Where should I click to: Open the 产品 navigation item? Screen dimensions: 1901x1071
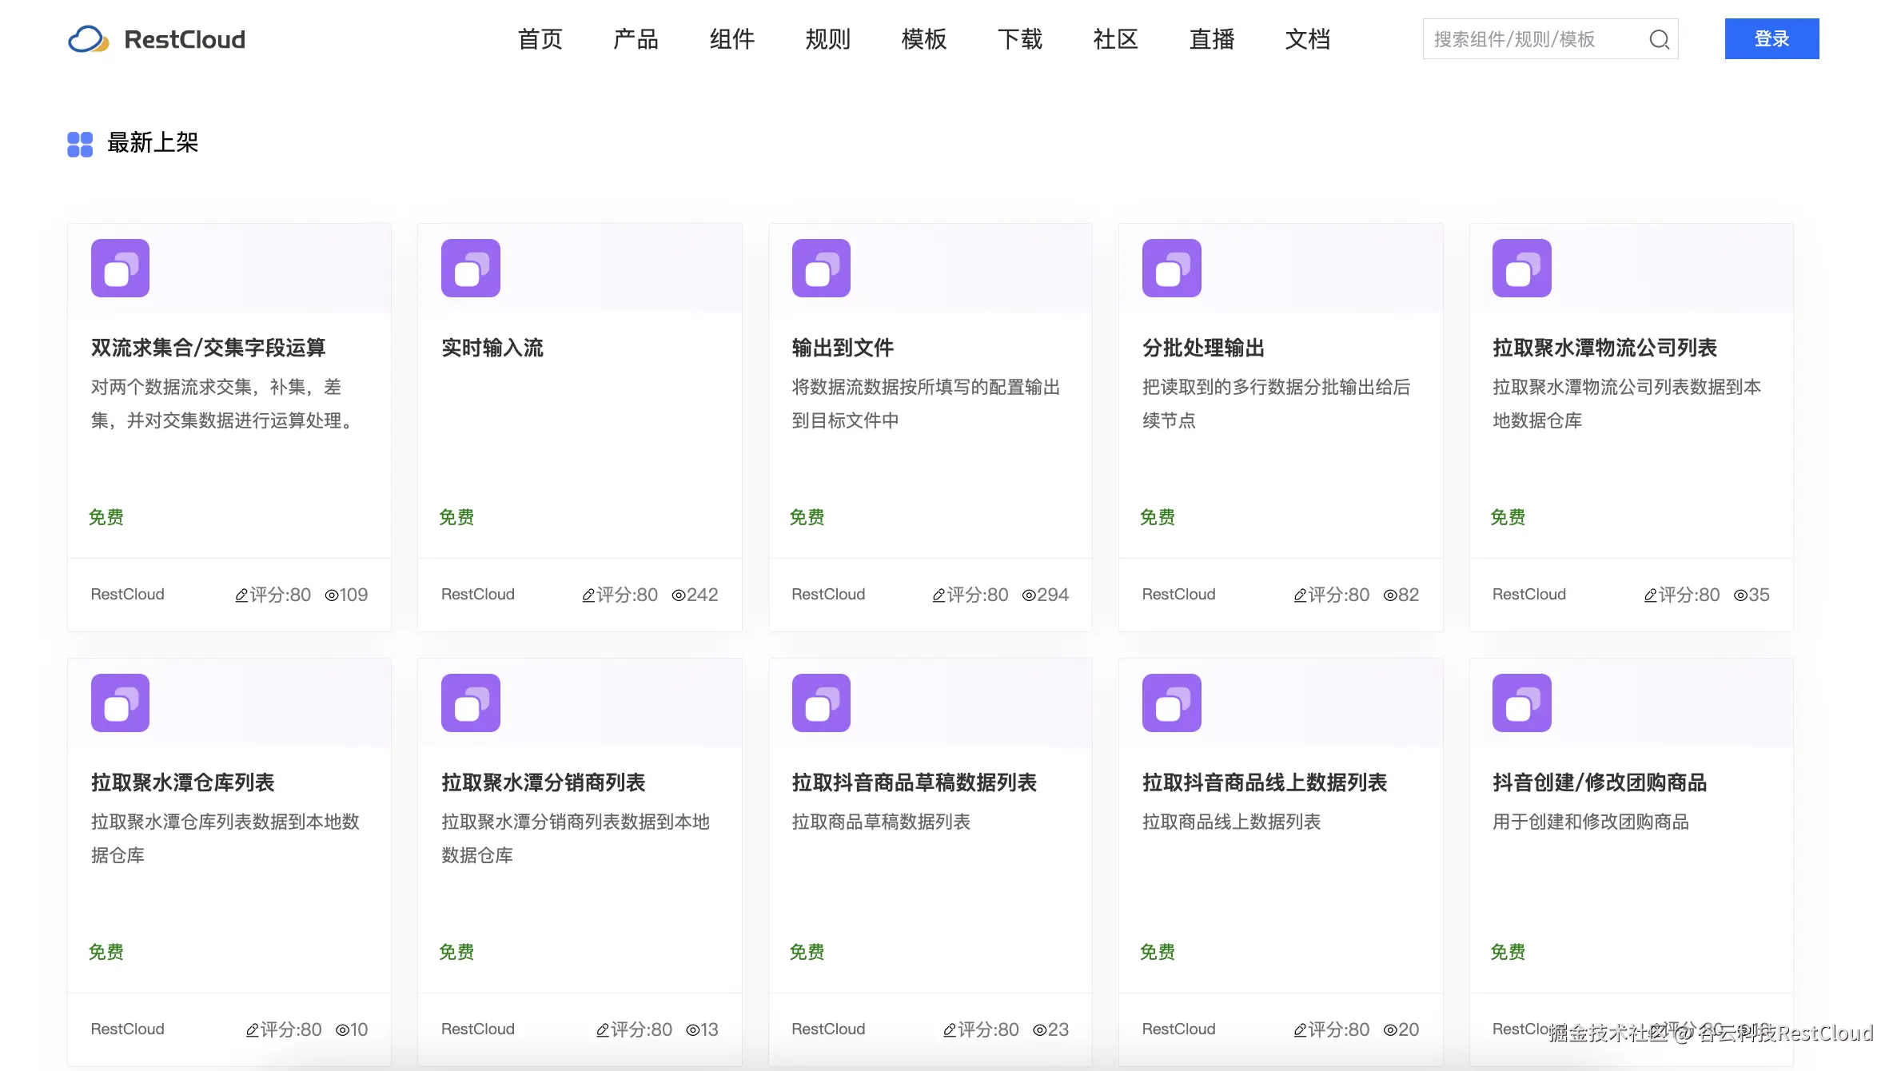coord(636,39)
